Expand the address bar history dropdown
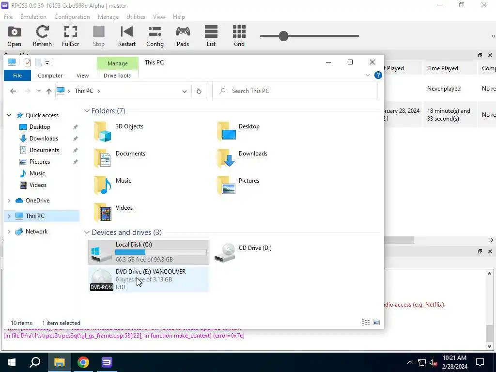Screen dimensions: 496x372 click(184, 91)
